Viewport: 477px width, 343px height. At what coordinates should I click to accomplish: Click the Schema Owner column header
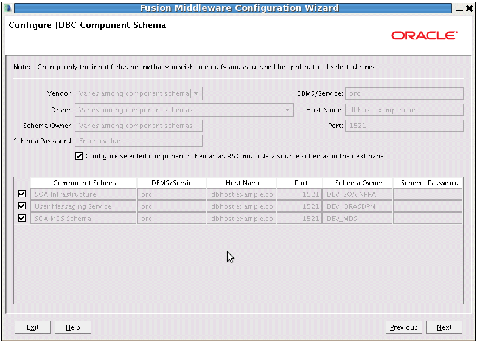[x=358, y=183]
